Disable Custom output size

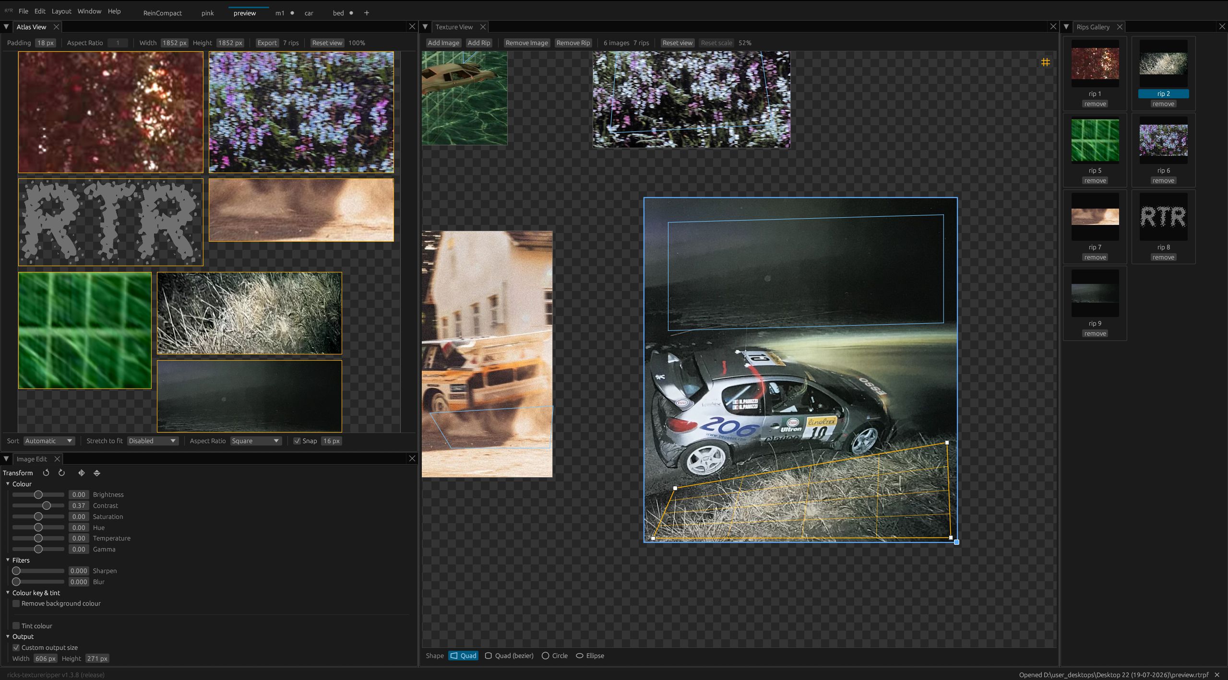(x=16, y=647)
